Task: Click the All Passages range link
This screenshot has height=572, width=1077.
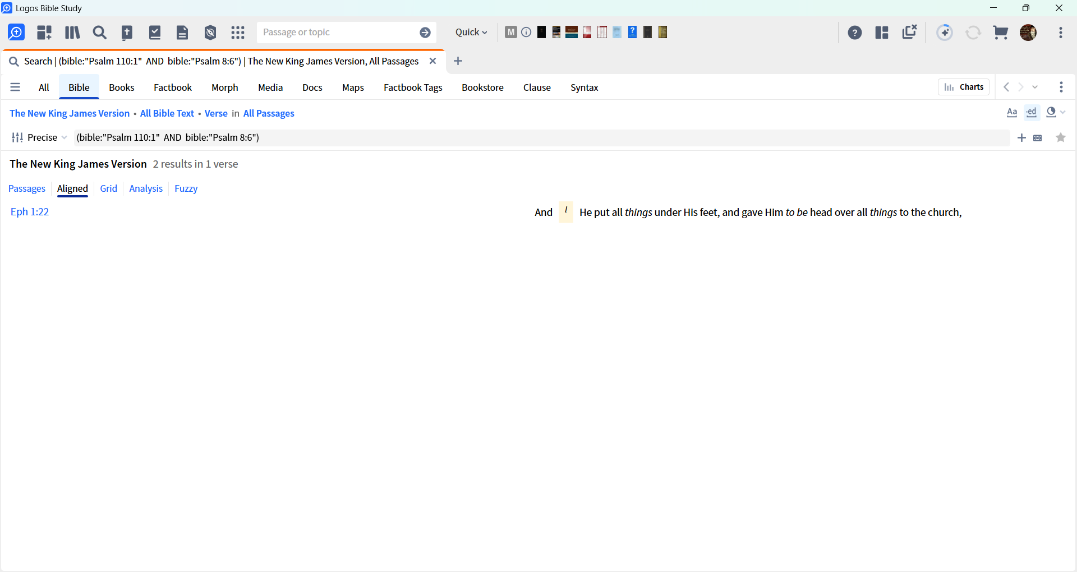Action: tap(269, 113)
